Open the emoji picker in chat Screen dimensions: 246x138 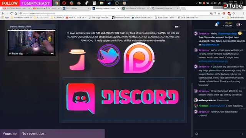[x=196, y=134]
